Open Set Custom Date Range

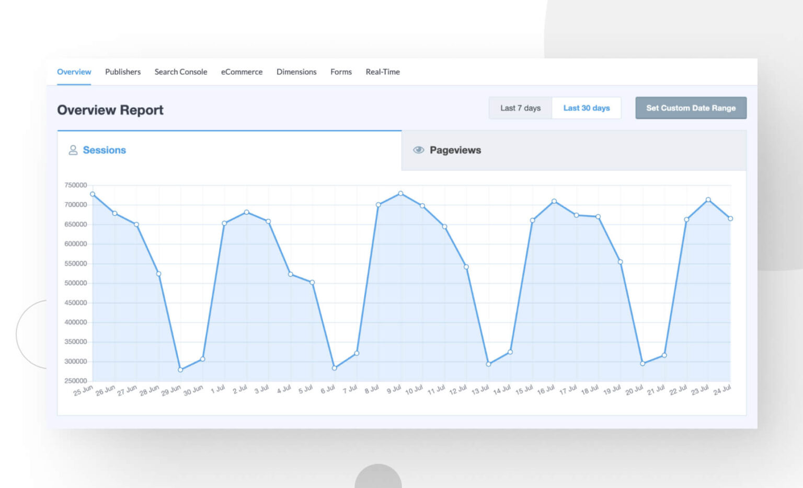tap(691, 108)
